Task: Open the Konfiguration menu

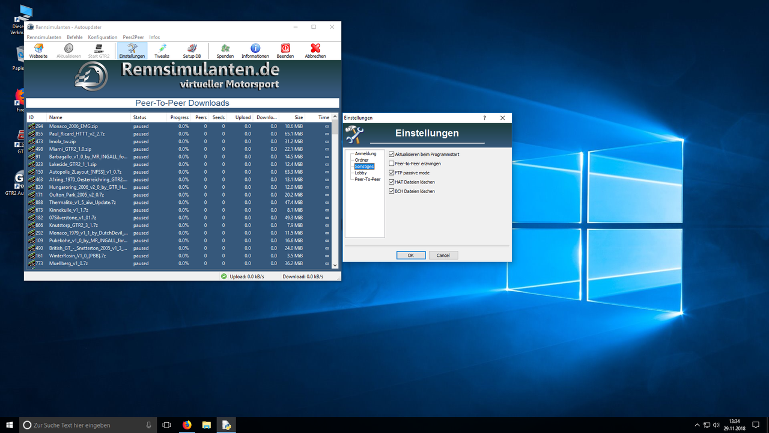Action: pos(103,37)
